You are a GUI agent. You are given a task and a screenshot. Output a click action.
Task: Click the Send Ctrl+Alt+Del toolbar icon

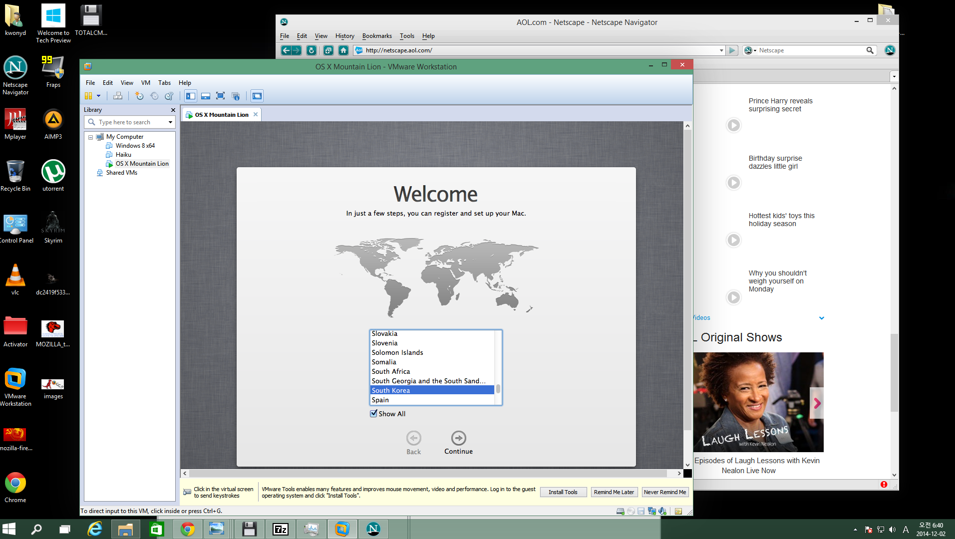tap(118, 96)
